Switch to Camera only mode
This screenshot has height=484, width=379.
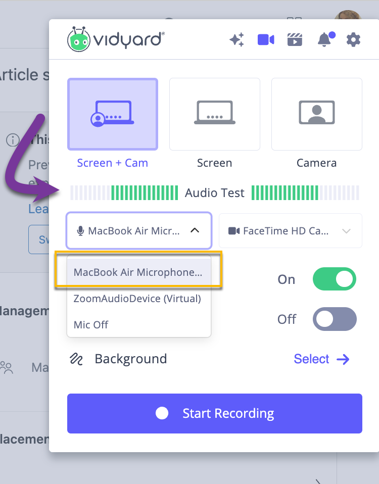(x=316, y=114)
